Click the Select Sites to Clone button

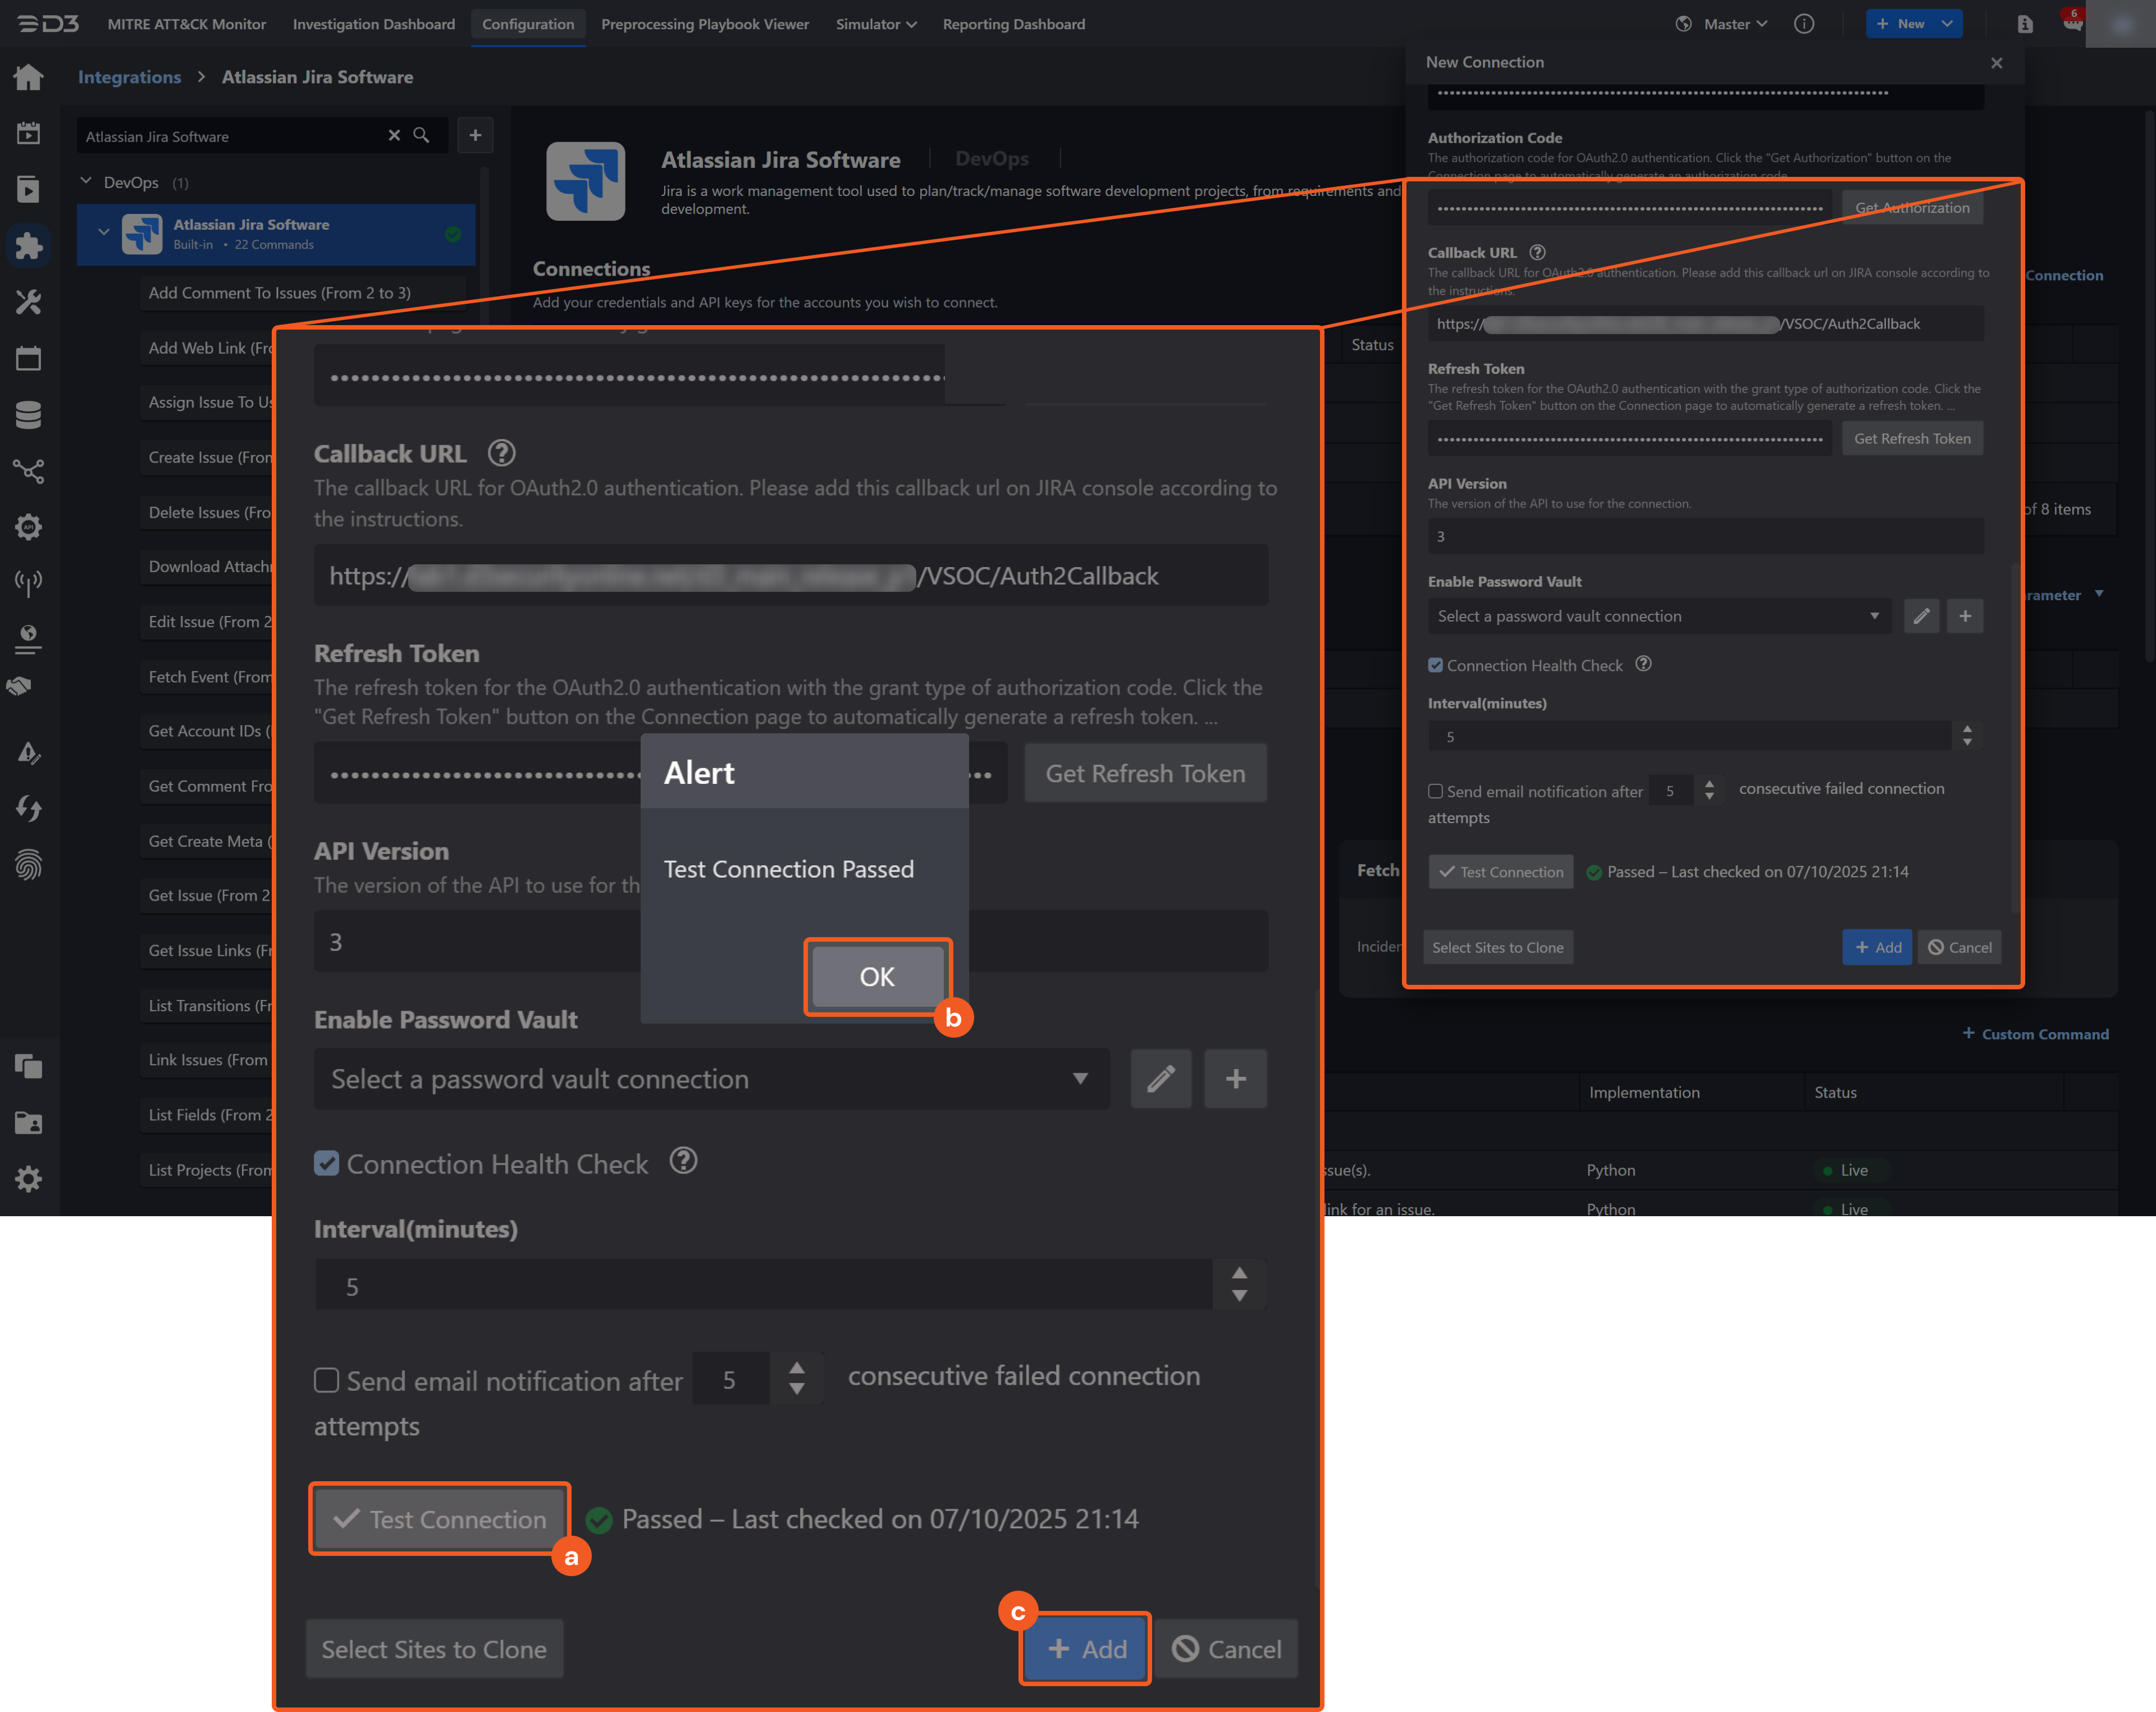point(434,1648)
